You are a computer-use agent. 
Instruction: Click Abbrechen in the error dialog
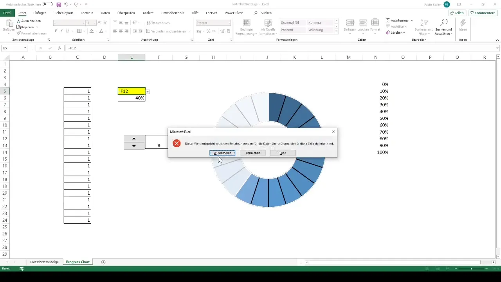coord(253,153)
